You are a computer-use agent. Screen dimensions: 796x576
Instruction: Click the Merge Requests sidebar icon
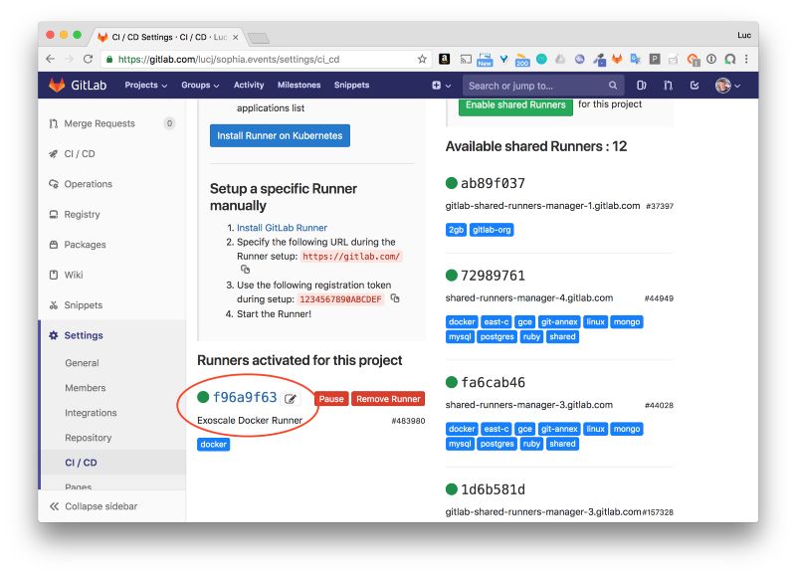point(54,123)
